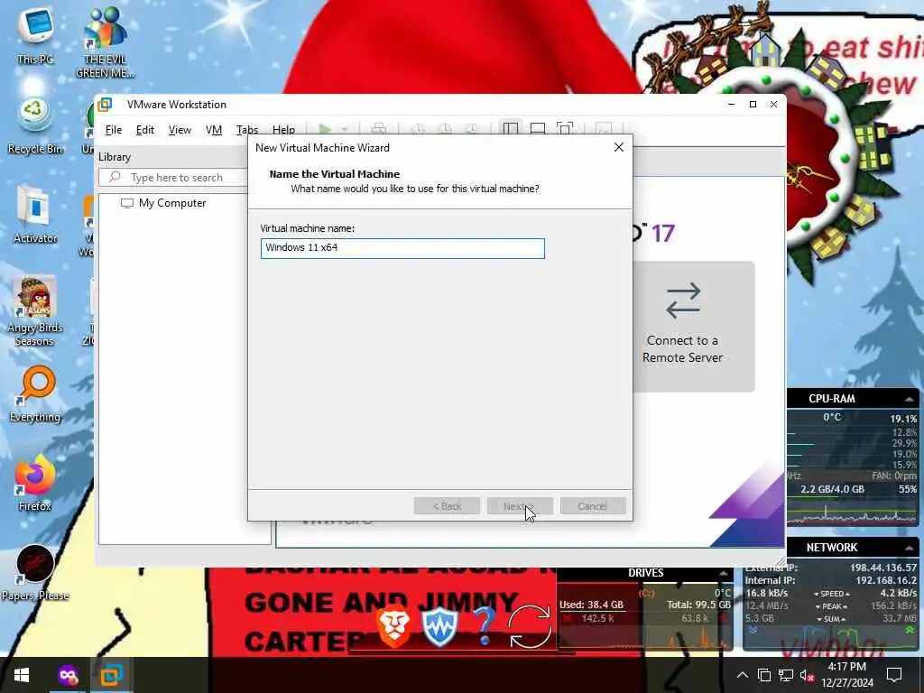Click Total: 99.5 GB in DRIVES widget
This screenshot has height=693, width=924.
click(699, 605)
